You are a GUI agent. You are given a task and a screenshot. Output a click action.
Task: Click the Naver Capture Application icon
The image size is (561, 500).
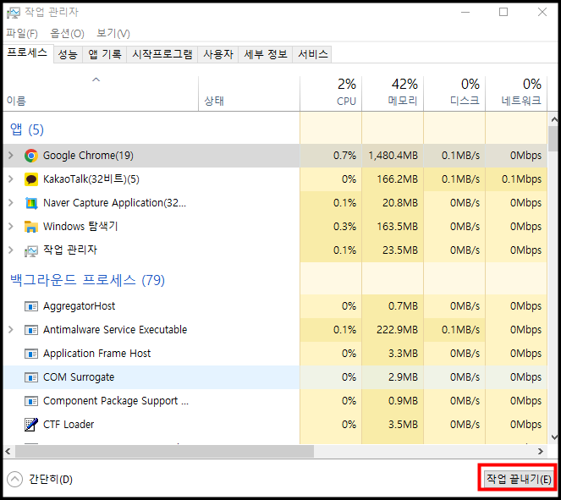coord(31,203)
